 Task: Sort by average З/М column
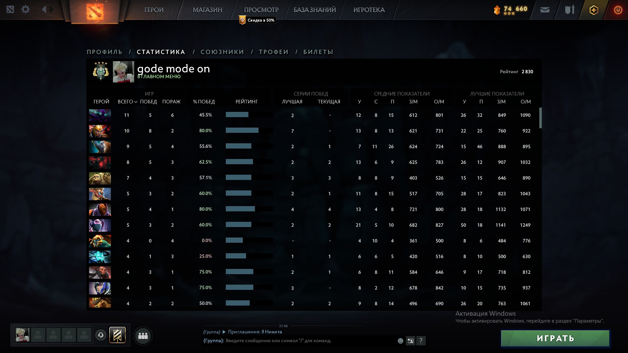pos(413,102)
